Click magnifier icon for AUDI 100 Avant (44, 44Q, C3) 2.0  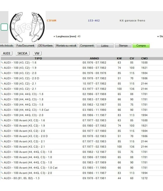[x=2, y=173]
